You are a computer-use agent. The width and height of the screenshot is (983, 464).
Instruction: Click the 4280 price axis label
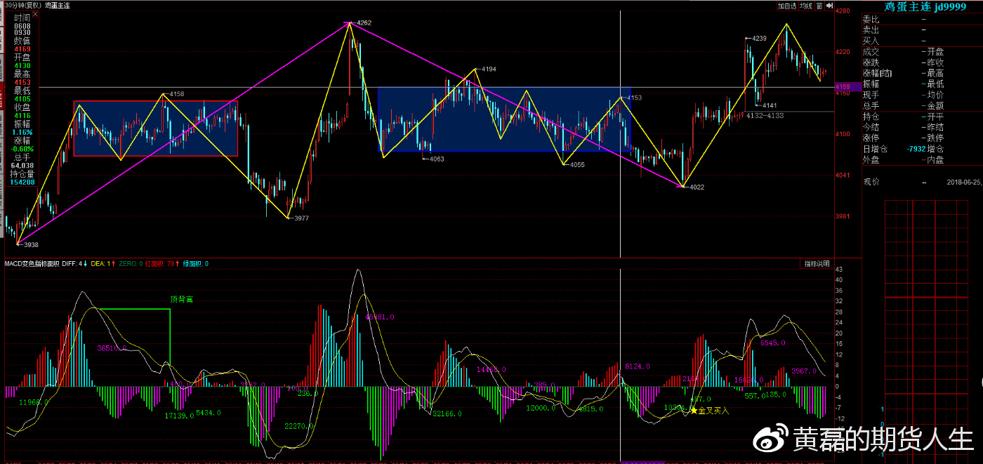pos(843,11)
